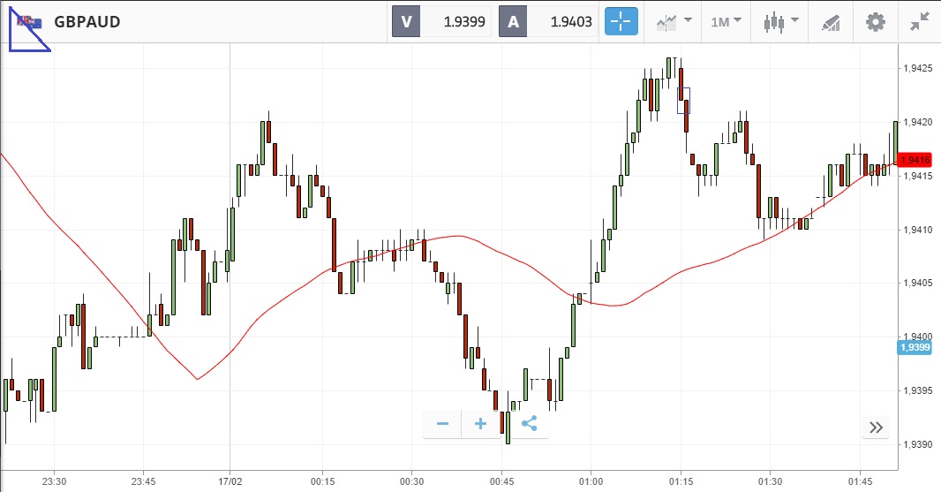941x492 pixels.
Task: Click the GBPAUD symbol name
Action: [87, 22]
